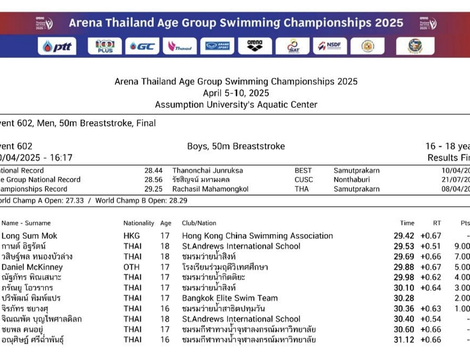The width and height of the screenshot is (470, 352).
Task: Click the NSDF sponsor logo
Action: 329,46
